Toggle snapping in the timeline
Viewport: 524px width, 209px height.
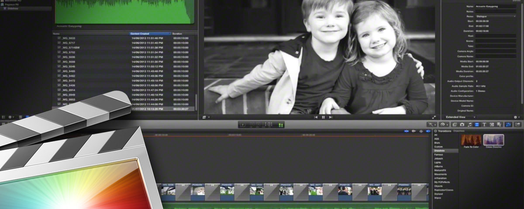pos(428,131)
